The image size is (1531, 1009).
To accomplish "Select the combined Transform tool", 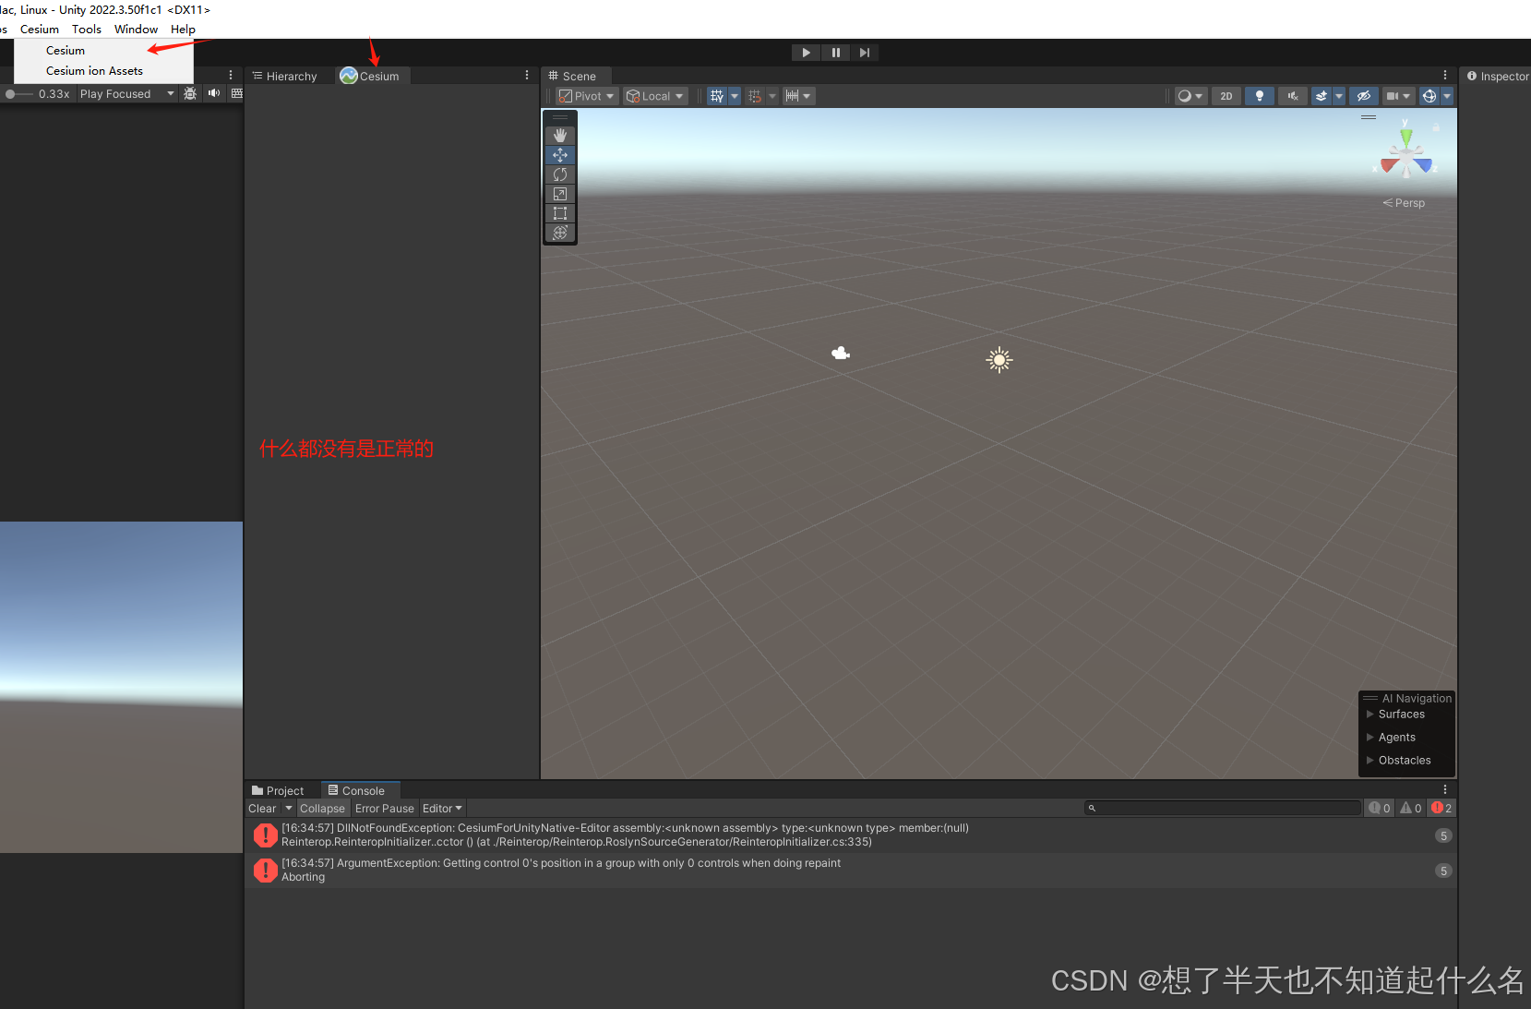I will pyautogui.click(x=560, y=233).
